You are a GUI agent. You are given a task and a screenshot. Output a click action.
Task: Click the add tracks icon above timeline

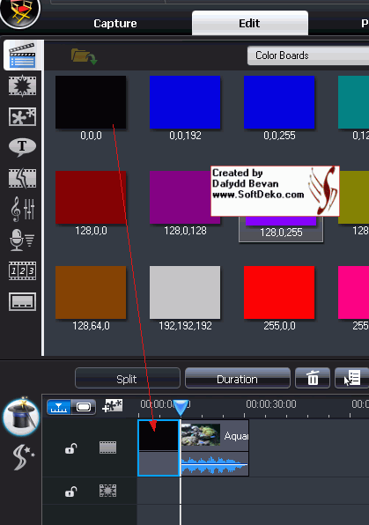(x=112, y=406)
